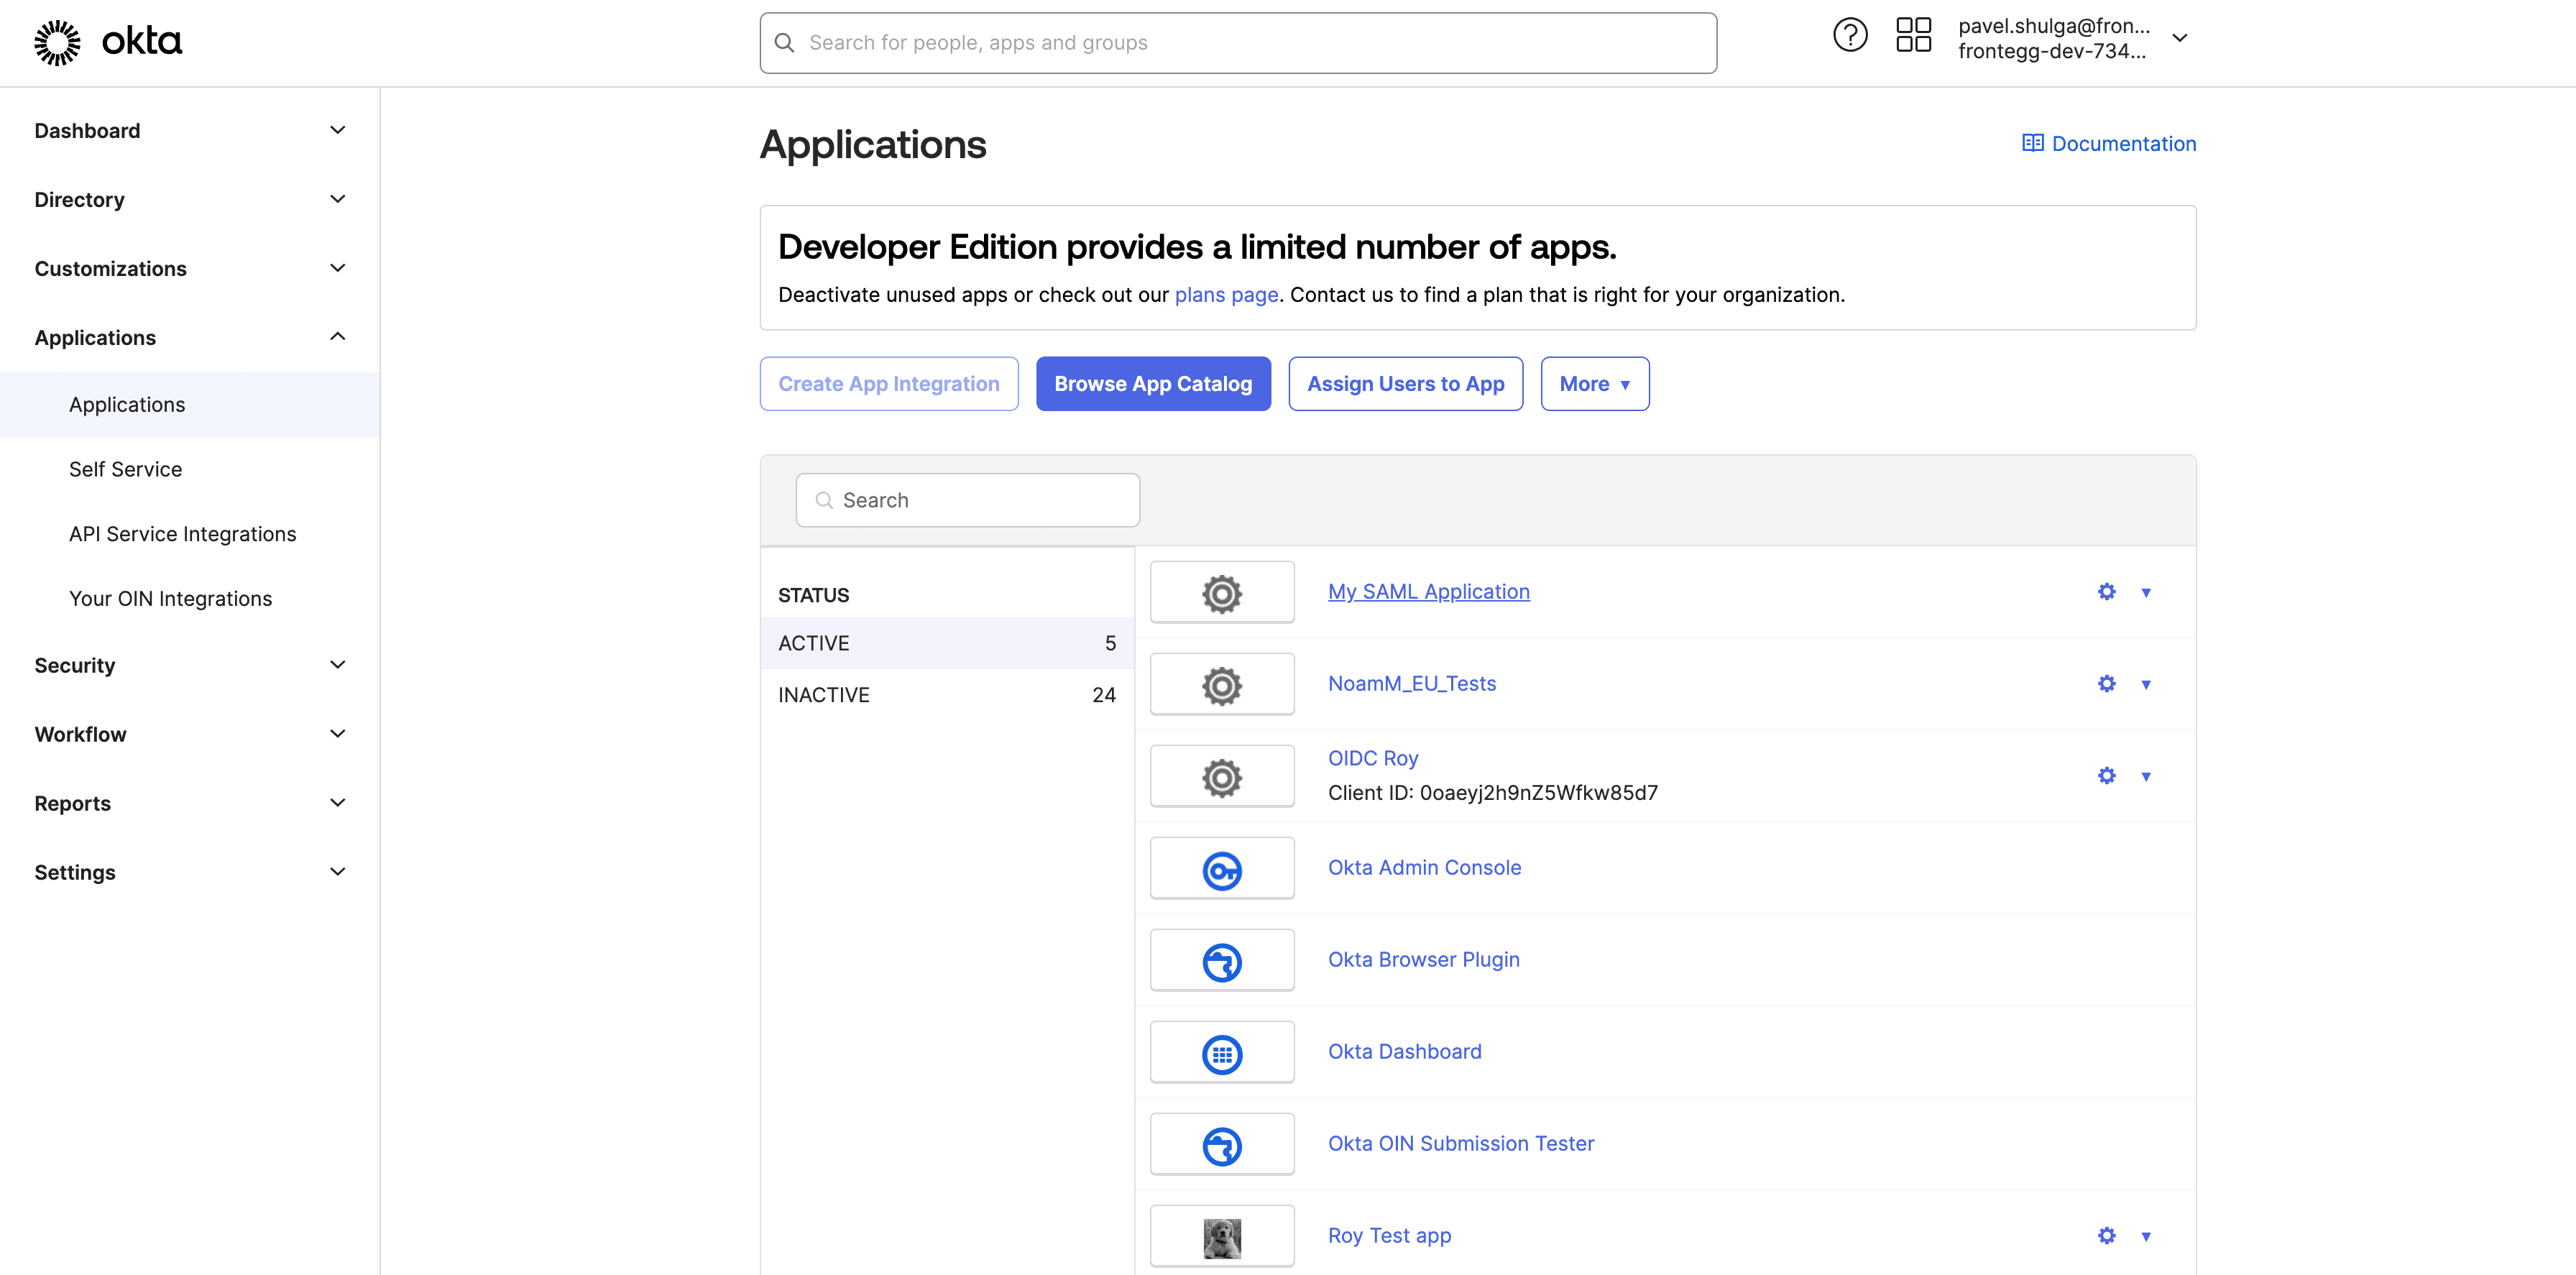Open dropdown arrow for OIDC Roy
The width and height of the screenshot is (2576, 1275).
point(2146,777)
